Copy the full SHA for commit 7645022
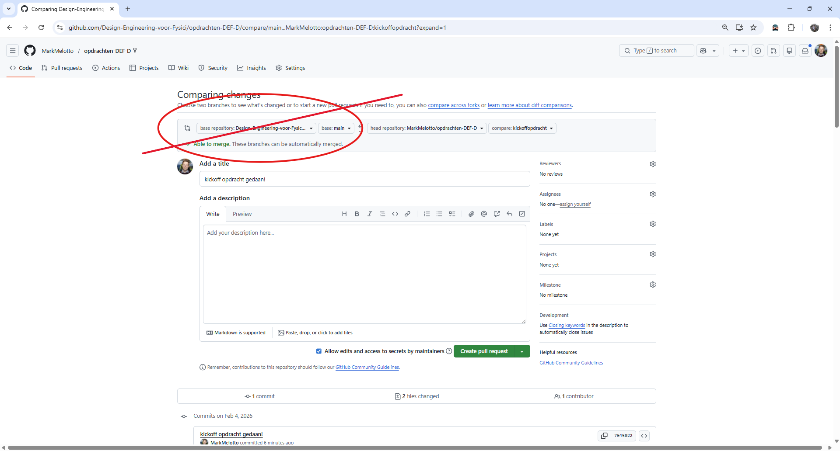The width and height of the screenshot is (840, 451). tap(604, 436)
